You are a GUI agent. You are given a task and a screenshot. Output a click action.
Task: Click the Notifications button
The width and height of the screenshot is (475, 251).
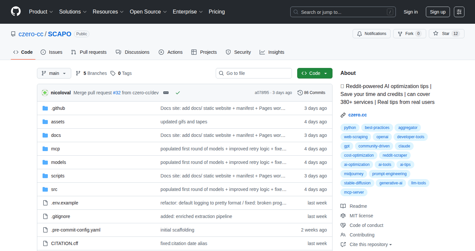coord(372,34)
